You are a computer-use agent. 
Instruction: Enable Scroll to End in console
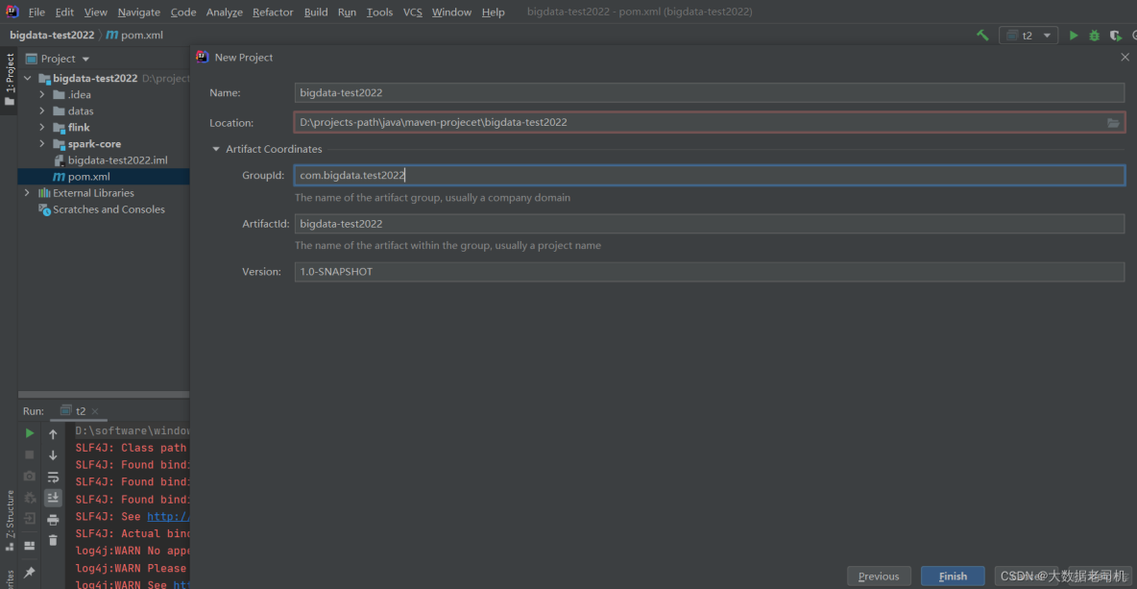[x=53, y=498]
